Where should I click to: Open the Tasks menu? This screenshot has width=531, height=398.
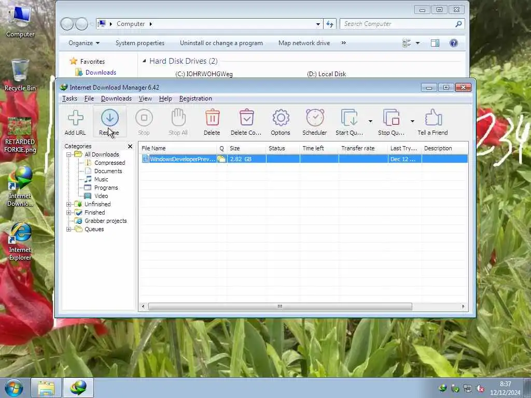(x=70, y=98)
